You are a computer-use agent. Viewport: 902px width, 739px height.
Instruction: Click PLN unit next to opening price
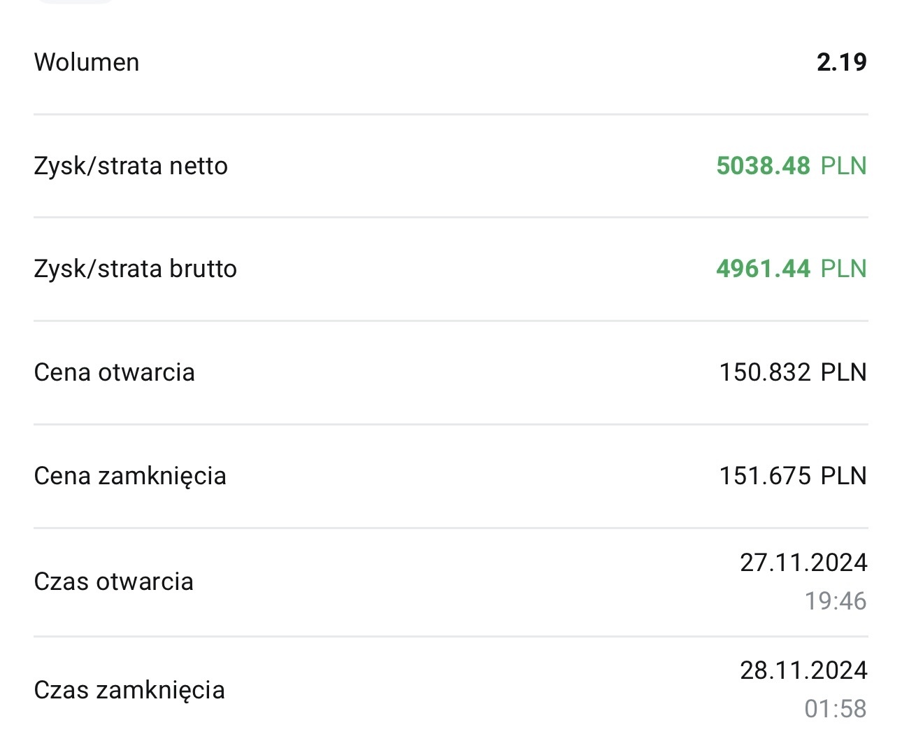click(x=843, y=372)
